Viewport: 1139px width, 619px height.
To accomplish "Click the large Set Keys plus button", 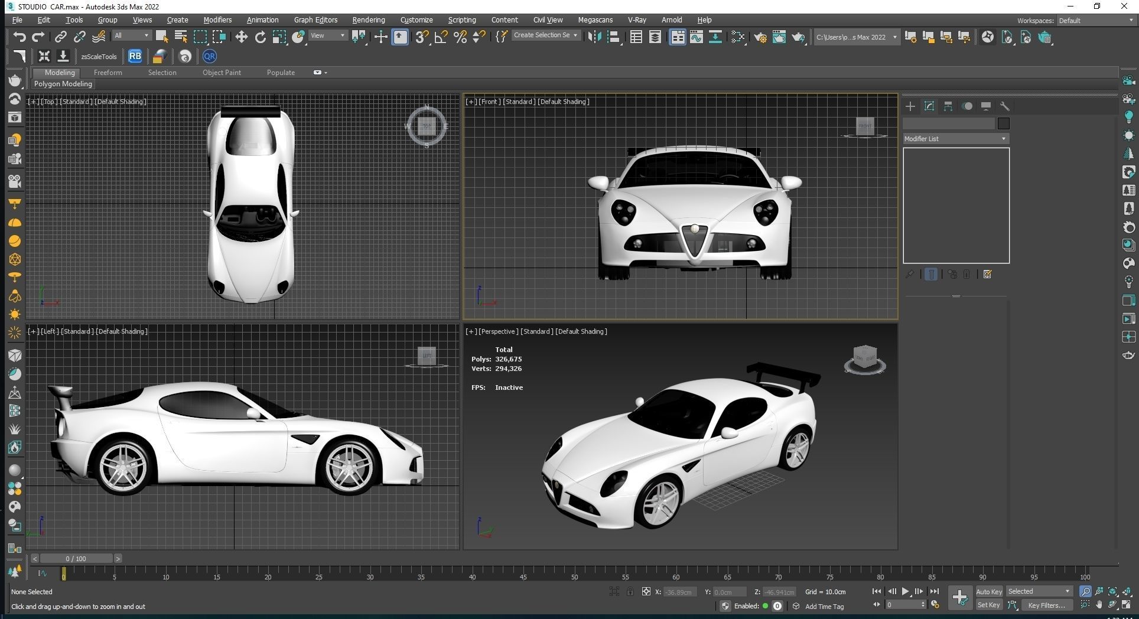I will tap(960, 598).
